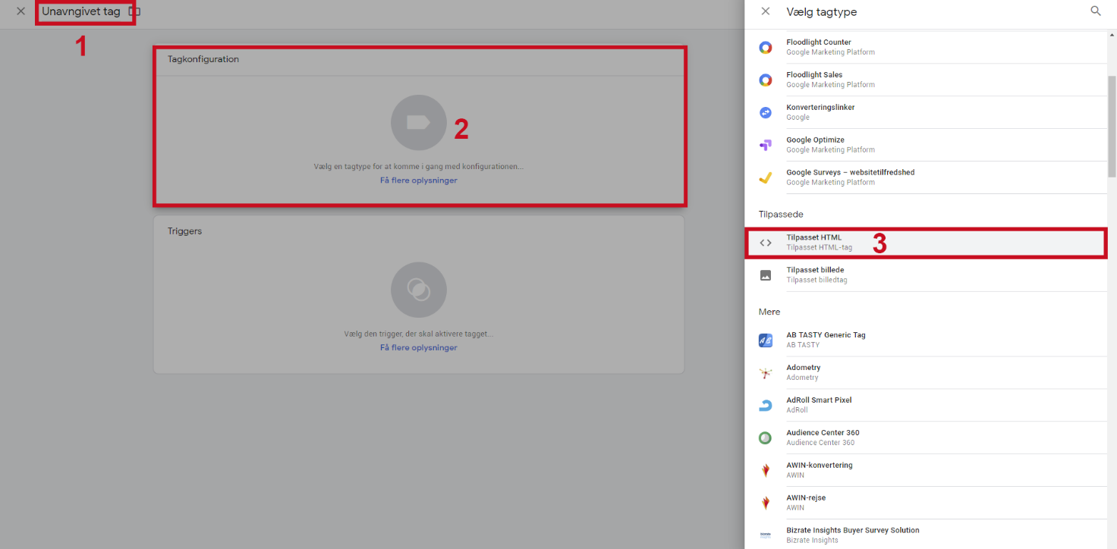This screenshot has height=549, width=1117.
Task: Click the search icon in tag type panel
Action: [x=1095, y=11]
